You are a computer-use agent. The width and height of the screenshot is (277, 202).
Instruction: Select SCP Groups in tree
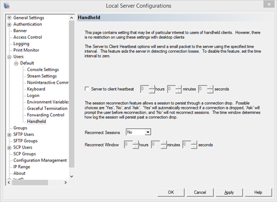(x=24, y=154)
